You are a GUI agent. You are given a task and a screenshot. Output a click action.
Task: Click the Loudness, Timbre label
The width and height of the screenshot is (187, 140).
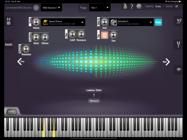pos(94,90)
